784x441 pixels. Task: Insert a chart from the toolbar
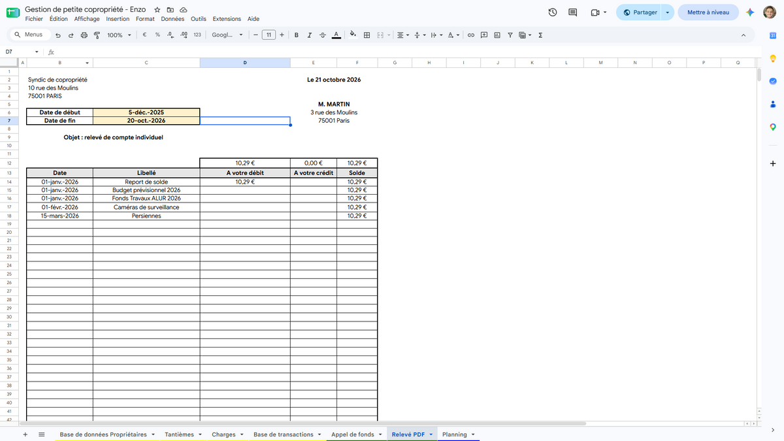pyautogui.click(x=497, y=35)
